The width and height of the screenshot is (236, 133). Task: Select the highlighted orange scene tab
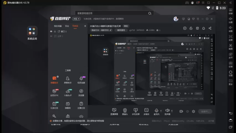[75, 26]
